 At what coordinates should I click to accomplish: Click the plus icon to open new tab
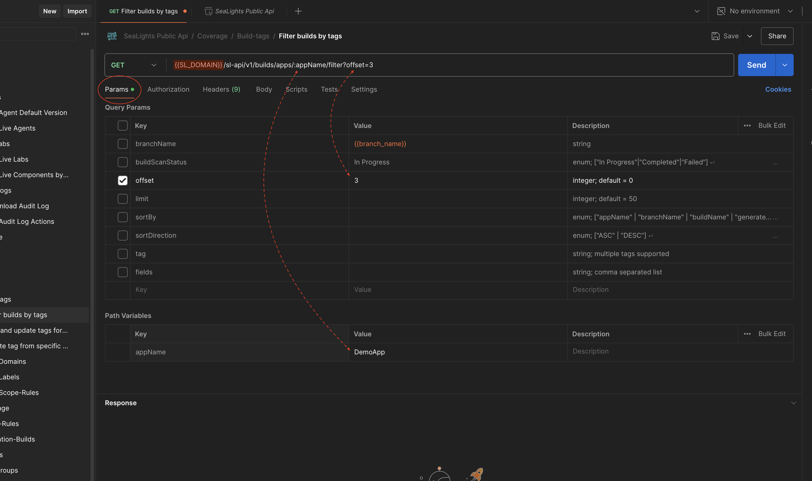pos(298,11)
